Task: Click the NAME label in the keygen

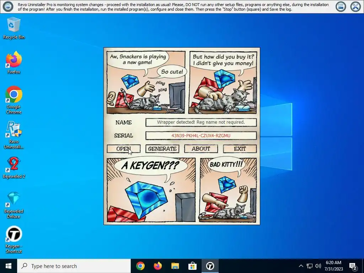Action: [123, 122]
